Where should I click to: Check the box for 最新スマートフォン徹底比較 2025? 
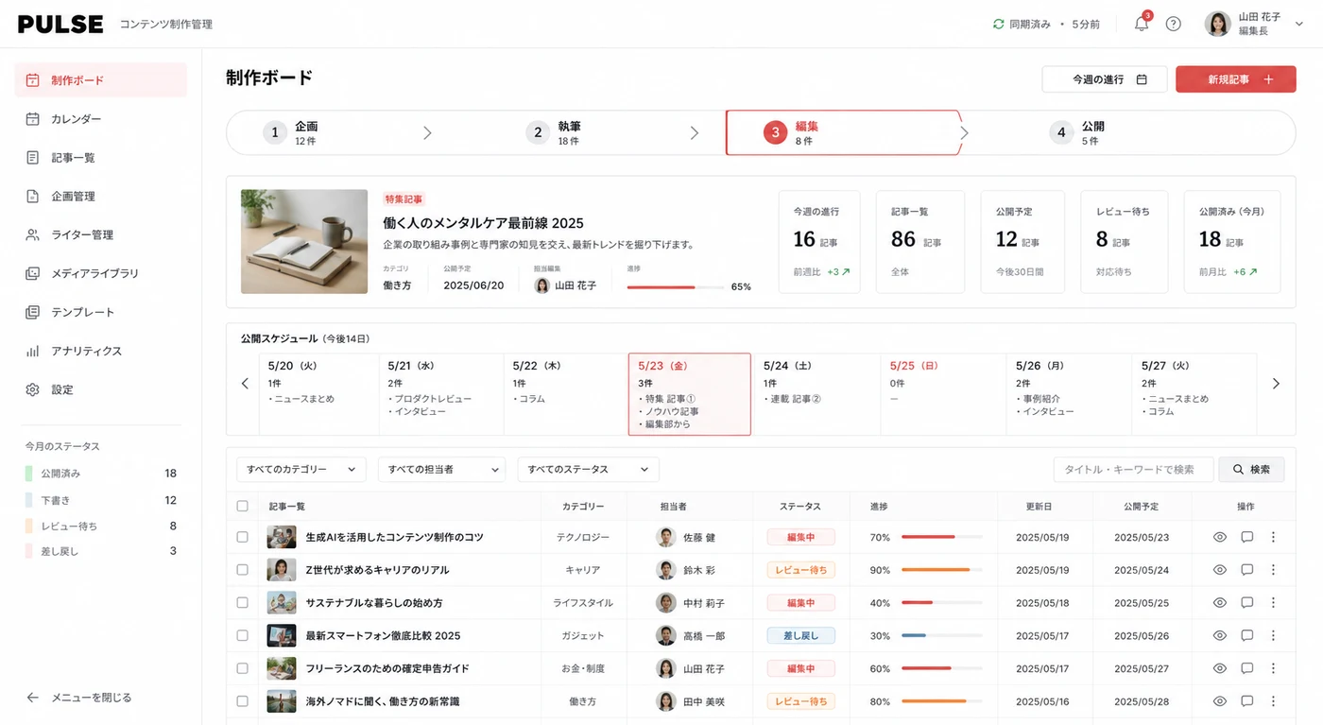243,635
